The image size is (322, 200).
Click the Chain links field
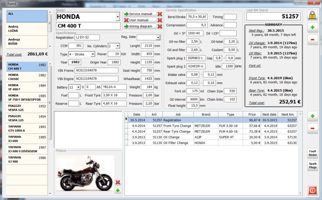[230, 99]
